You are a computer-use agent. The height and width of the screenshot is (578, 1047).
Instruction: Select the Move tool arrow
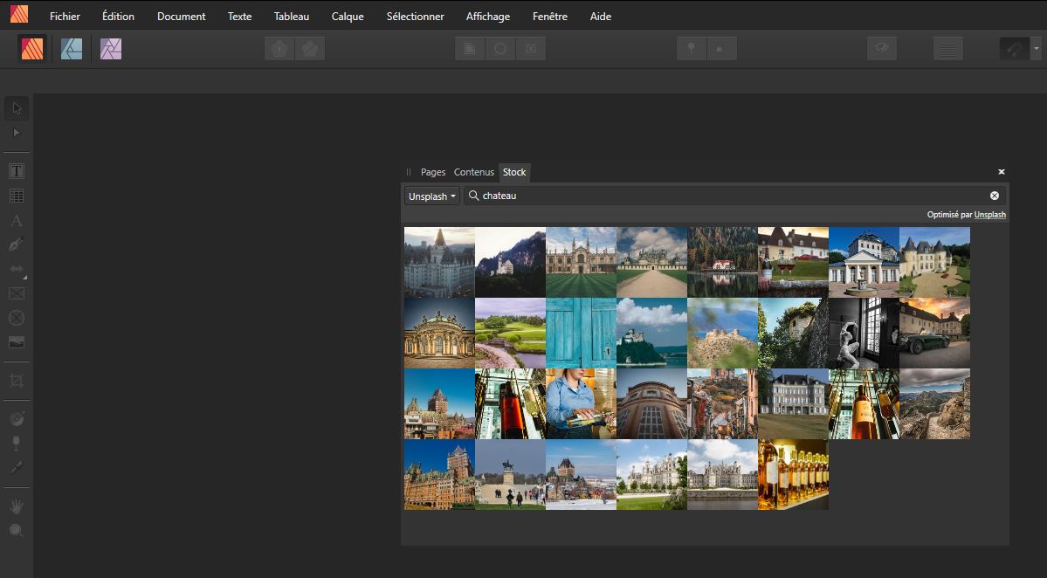pos(17,108)
